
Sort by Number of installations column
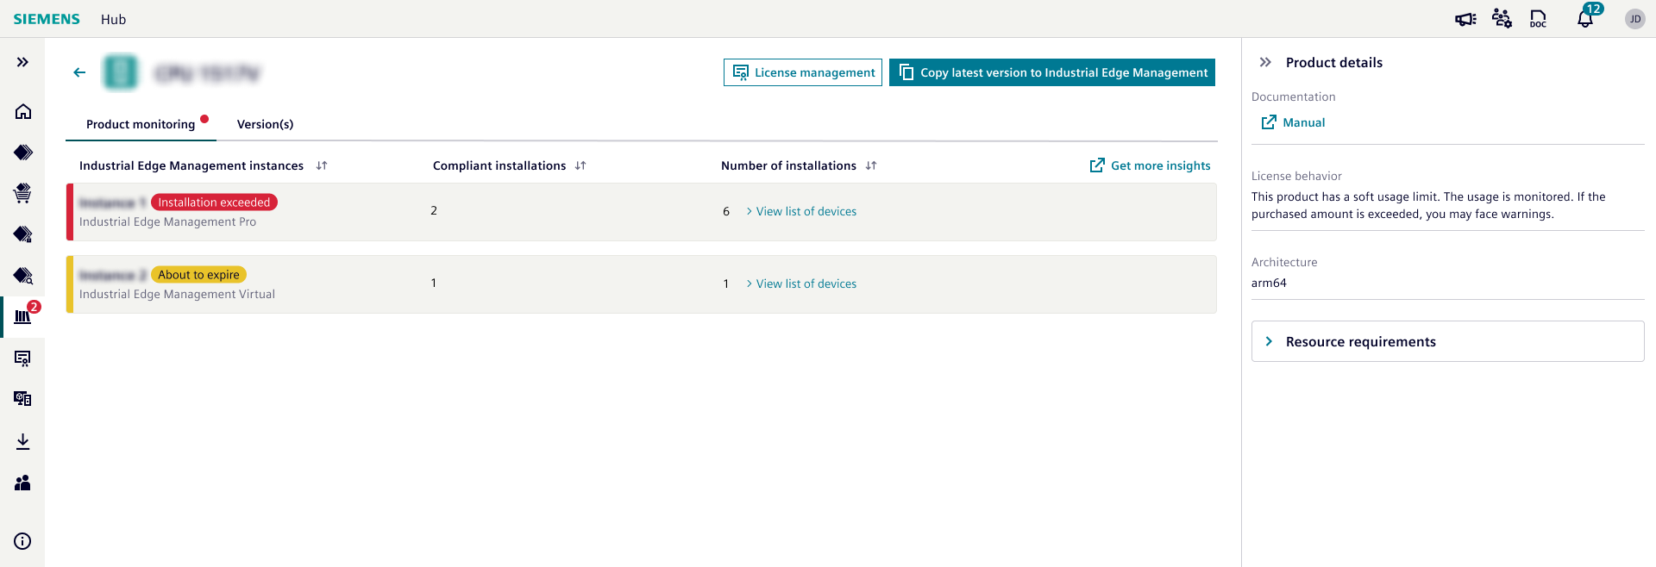click(x=871, y=165)
